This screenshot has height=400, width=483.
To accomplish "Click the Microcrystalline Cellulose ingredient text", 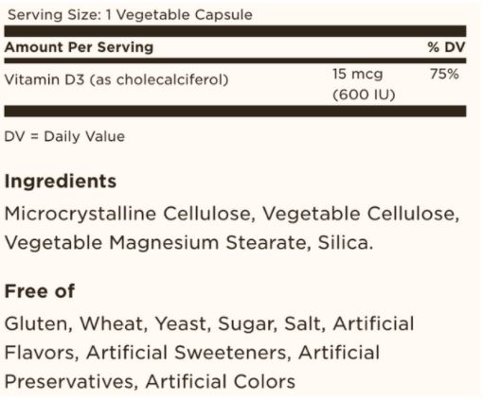I will click(x=128, y=214).
